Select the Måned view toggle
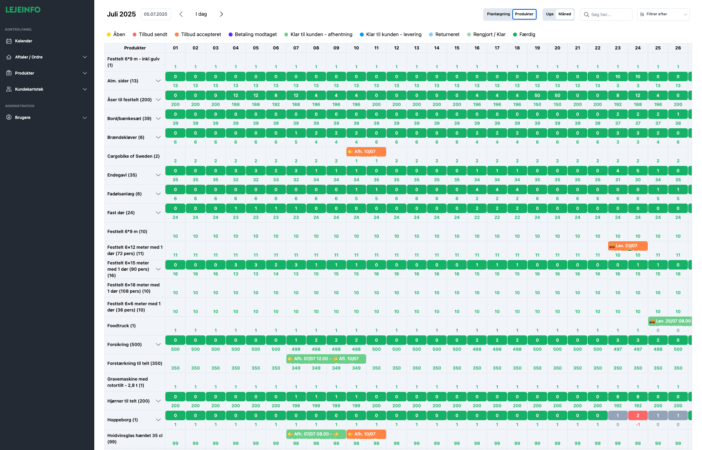Viewport: 702px width, 450px height. [565, 14]
